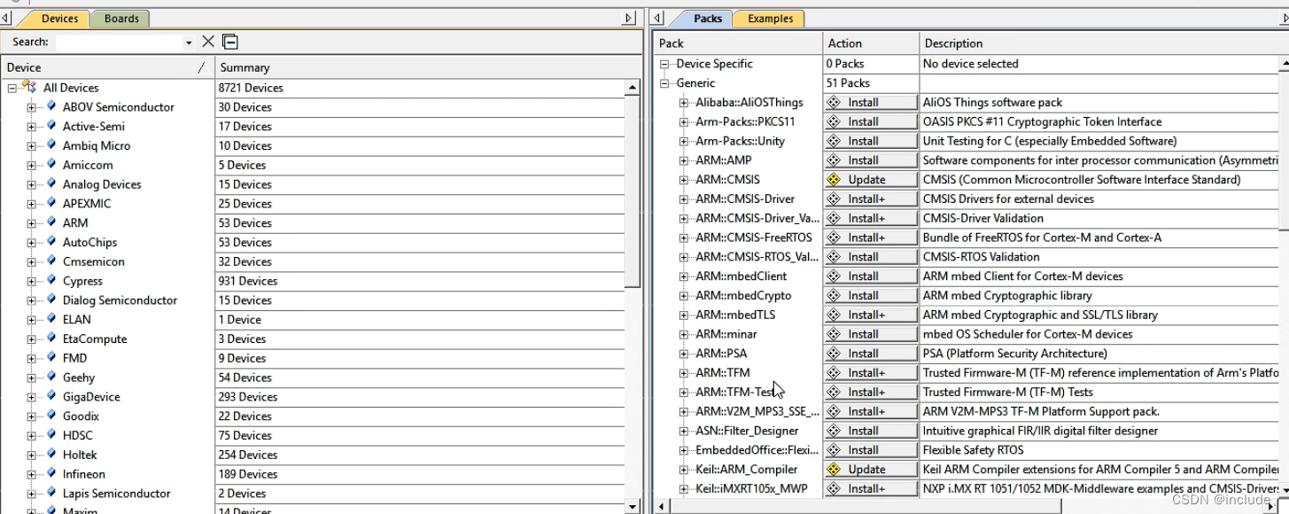Click the Action column header

coord(871,43)
